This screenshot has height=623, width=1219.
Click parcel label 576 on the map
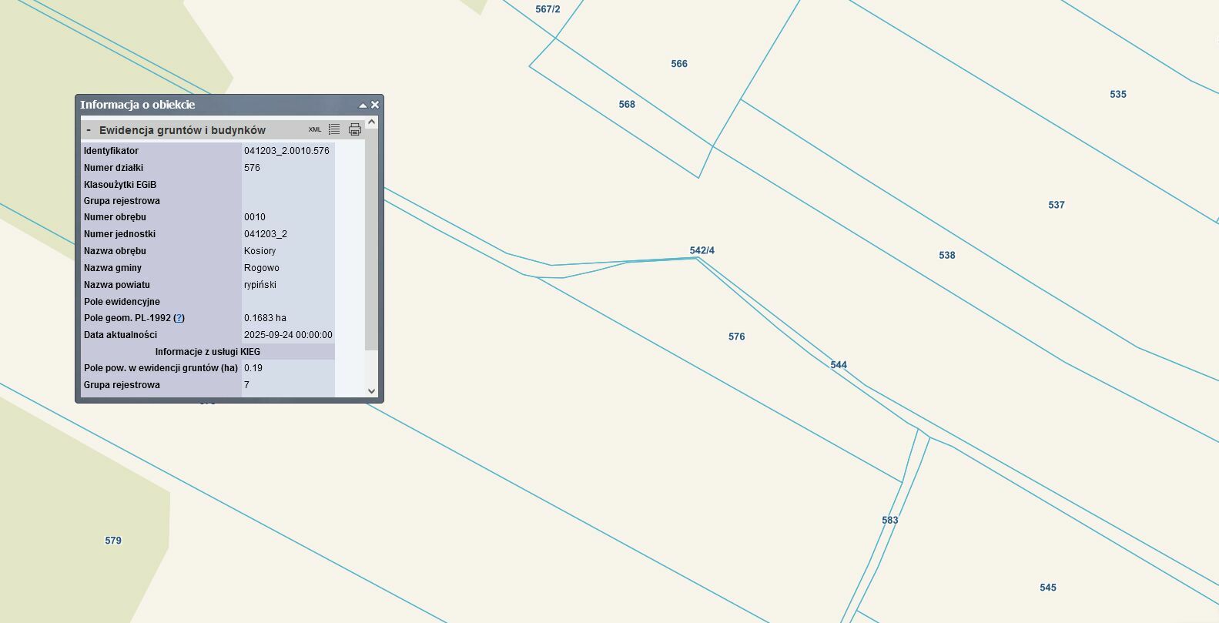pyautogui.click(x=737, y=337)
